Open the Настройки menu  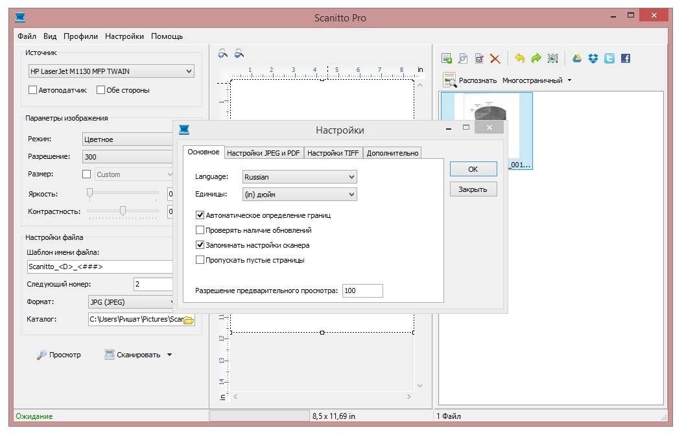(x=124, y=36)
